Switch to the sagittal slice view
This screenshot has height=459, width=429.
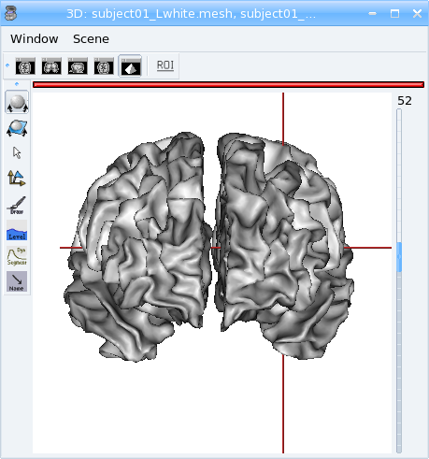tap(78, 66)
